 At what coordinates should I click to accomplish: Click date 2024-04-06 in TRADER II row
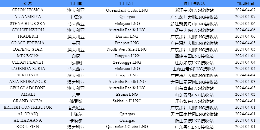tap(245, 36)
